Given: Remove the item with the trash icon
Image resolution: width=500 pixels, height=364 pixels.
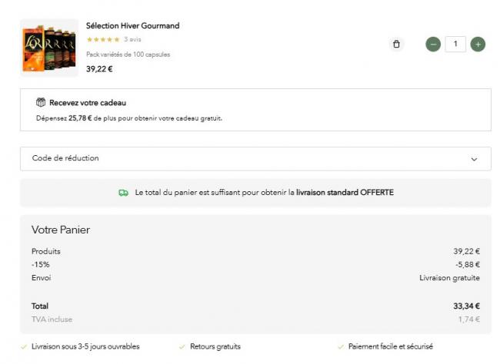Looking at the screenshot, I should click(396, 45).
